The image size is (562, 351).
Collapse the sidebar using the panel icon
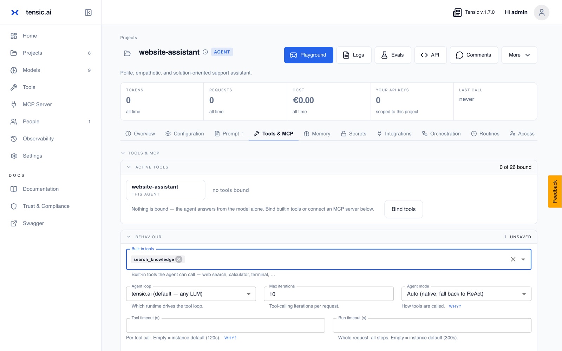click(88, 13)
